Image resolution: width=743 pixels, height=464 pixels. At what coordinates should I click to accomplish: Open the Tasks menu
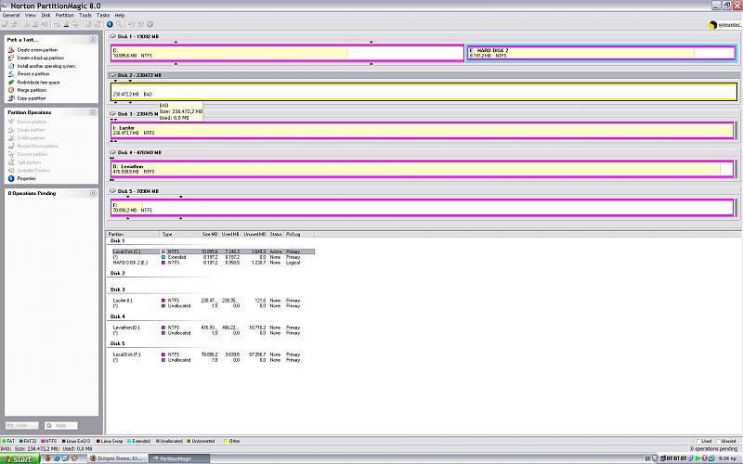tap(103, 15)
